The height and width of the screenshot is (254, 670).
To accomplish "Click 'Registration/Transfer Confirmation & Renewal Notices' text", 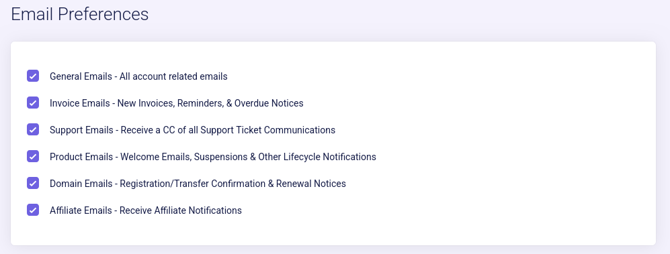I will click(x=233, y=184).
